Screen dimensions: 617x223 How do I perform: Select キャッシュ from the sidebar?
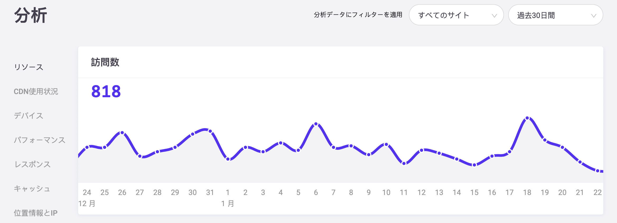point(33,188)
